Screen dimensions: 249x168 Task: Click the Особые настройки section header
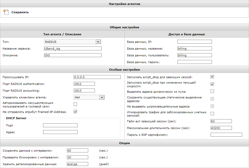click(x=125, y=69)
